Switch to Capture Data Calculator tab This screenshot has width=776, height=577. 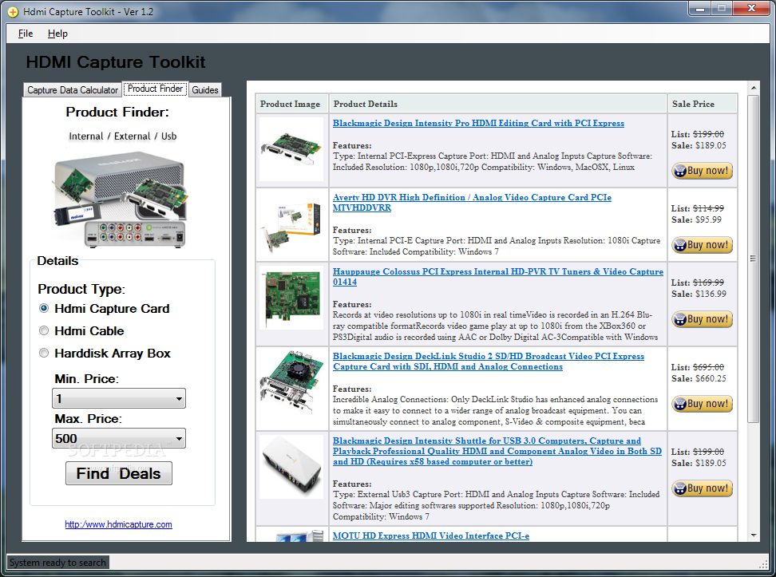point(73,90)
